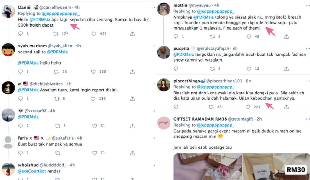Expand options menu for GIFTSET RAMADAN tweet
The height and width of the screenshot is (180, 310).
click(x=308, y=119)
